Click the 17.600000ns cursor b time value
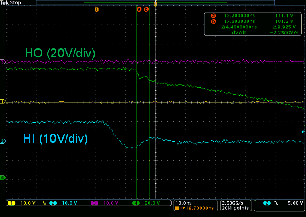 (239, 22)
